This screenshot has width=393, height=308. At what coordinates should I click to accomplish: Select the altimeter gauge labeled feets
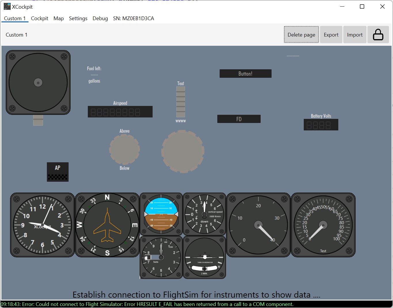(x=161, y=257)
